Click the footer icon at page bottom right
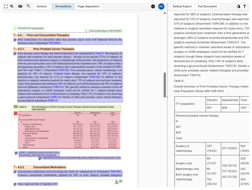The height and width of the screenshot is (190, 252). 117,181
